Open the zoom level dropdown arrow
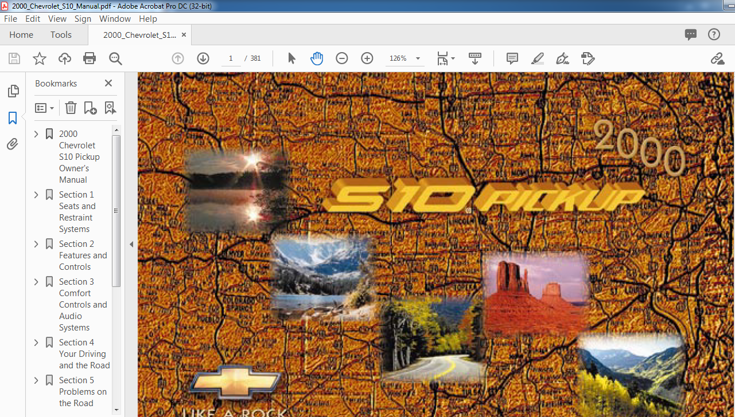 click(x=418, y=58)
